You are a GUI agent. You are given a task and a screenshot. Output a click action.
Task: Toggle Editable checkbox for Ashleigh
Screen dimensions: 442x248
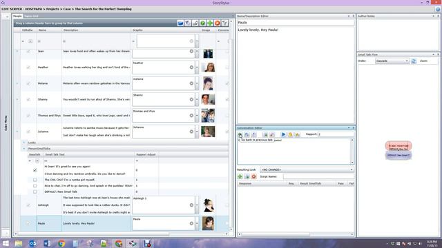pos(28,205)
